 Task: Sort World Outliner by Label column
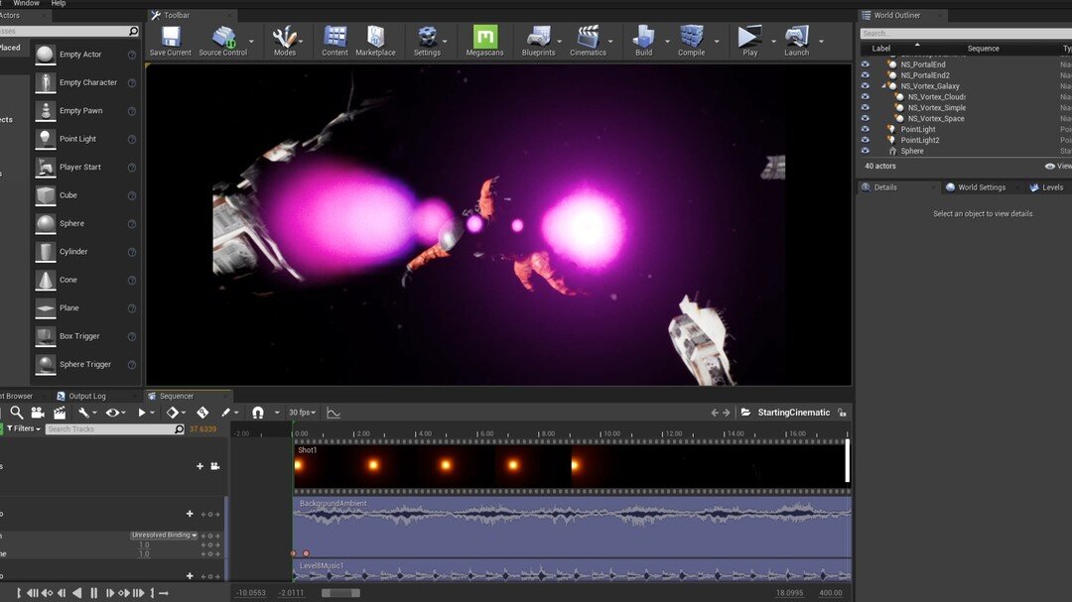pyautogui.click(x=881, y=49)
